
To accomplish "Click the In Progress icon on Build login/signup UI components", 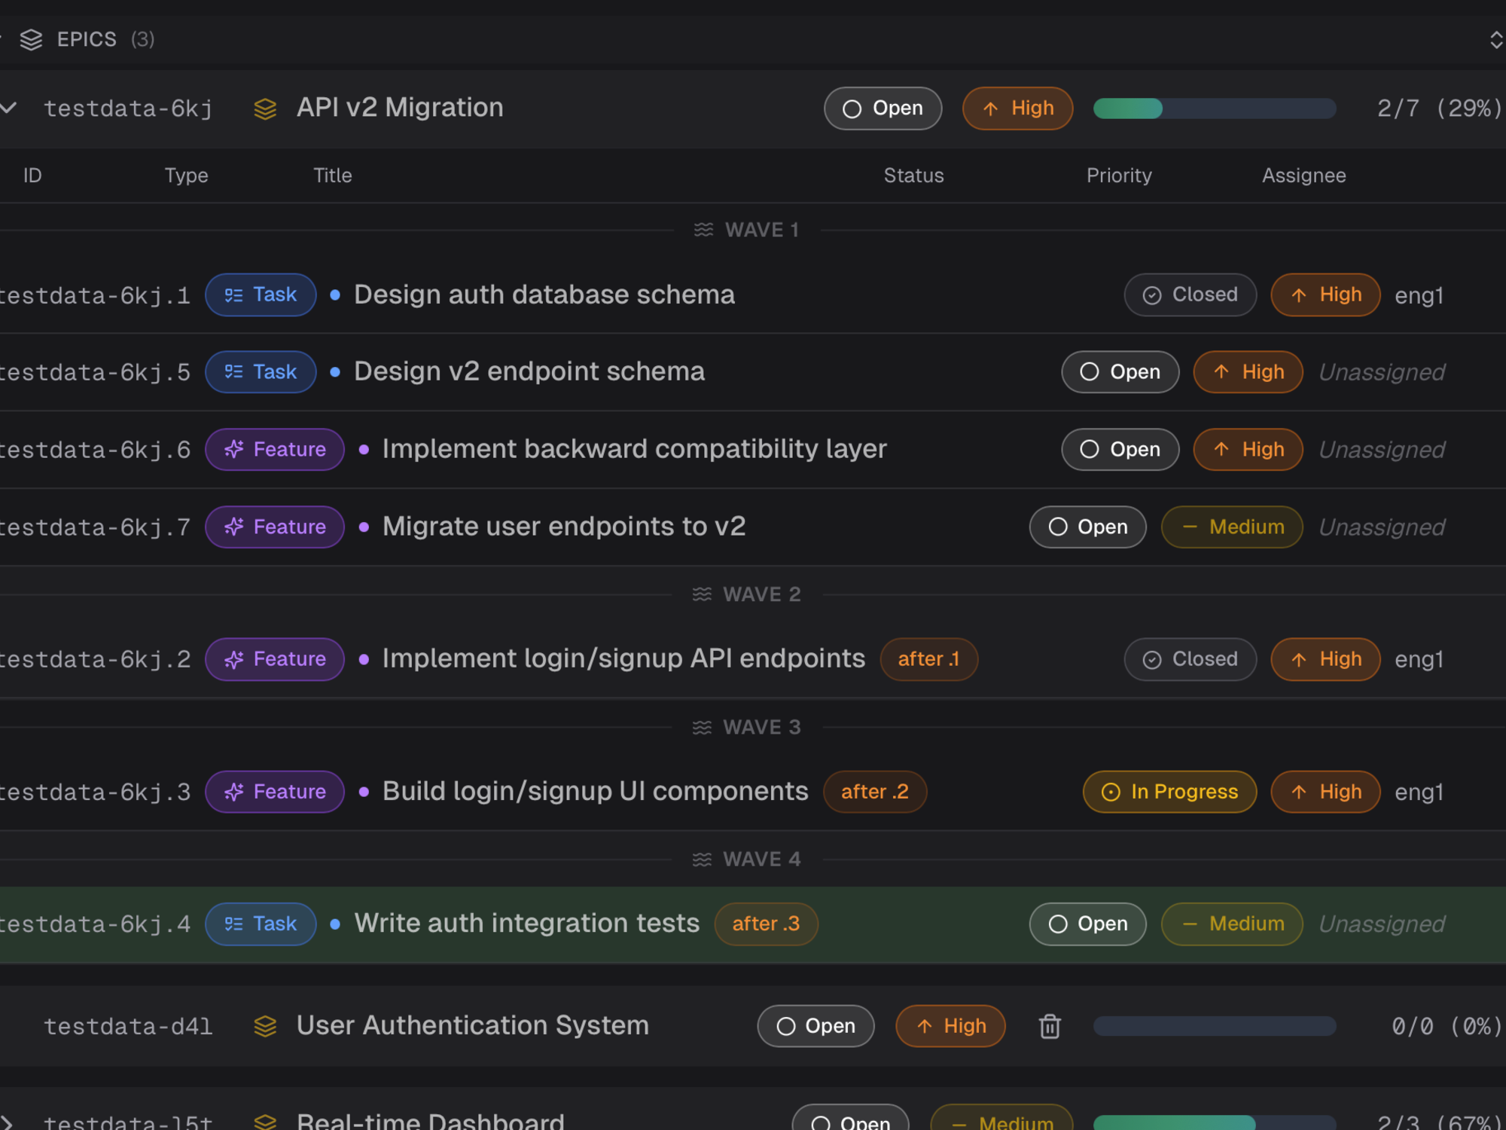I will tap(1110, 792).
